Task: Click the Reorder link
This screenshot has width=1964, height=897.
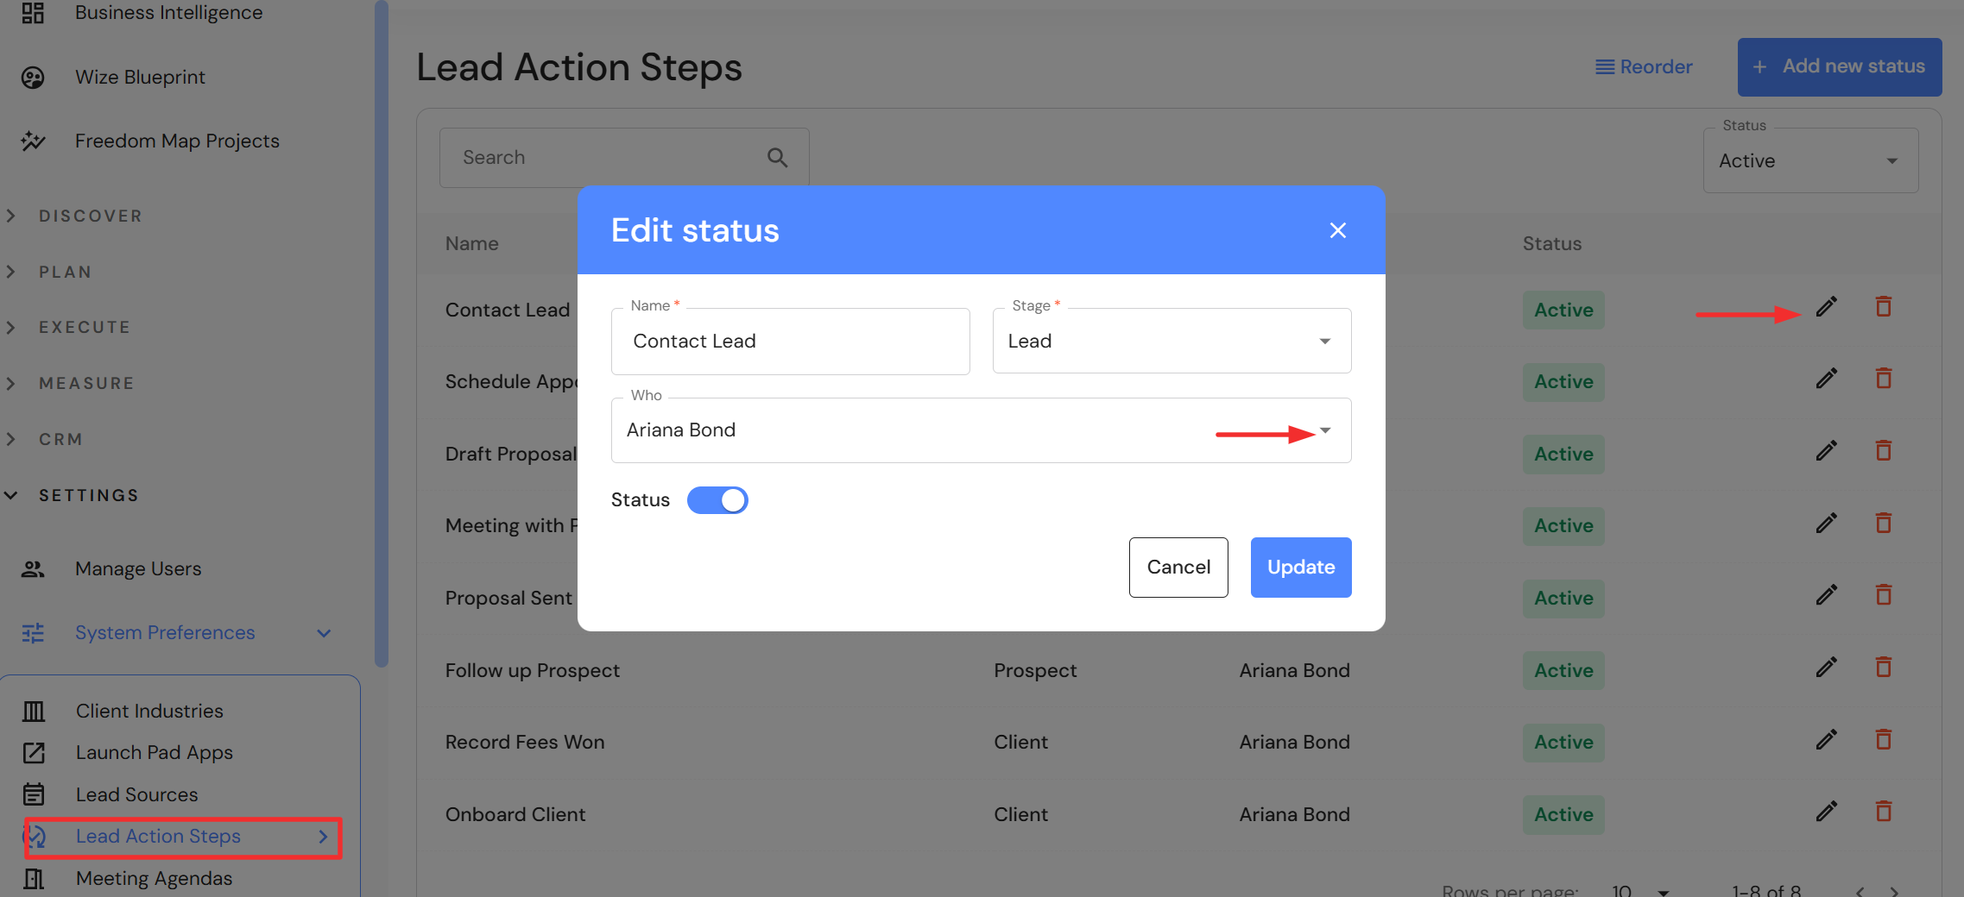Action: click(1643, 67)
